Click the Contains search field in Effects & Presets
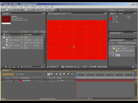The height and width of the screenshot is (103, 138). (x=126, y=43)
